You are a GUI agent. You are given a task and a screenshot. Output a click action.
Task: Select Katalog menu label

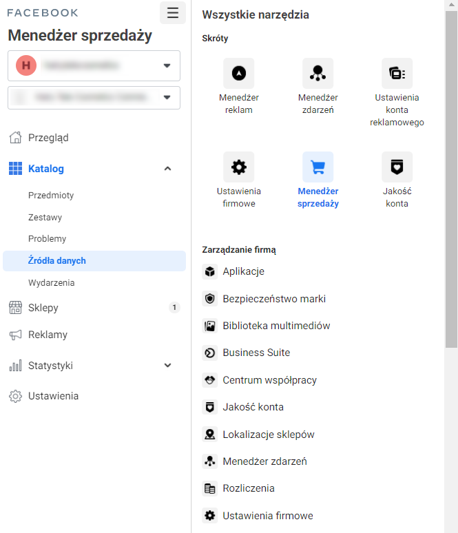click(x=46, y=169)
